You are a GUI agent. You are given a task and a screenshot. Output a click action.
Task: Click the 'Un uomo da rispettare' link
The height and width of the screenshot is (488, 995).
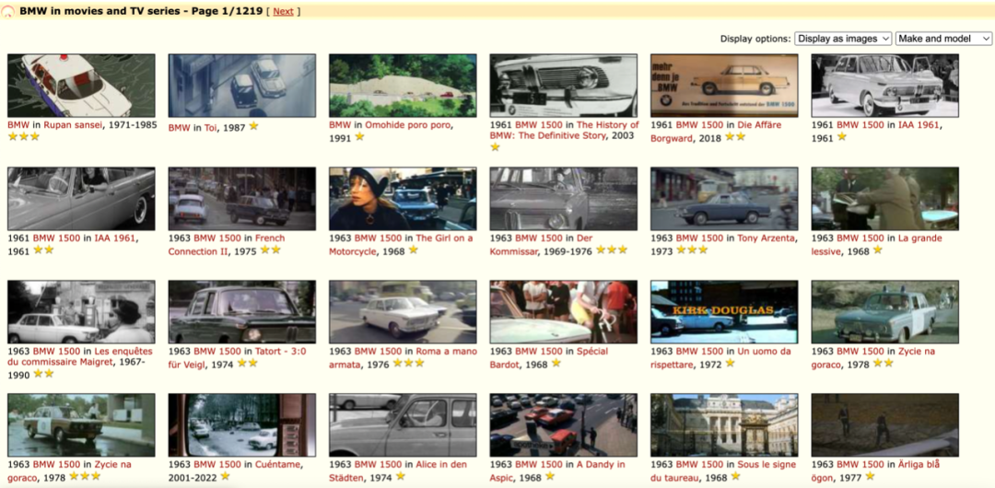pos(720,357)
